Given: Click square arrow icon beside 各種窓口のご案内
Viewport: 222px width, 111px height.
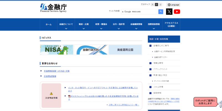Looking at the screenshot, I should [x=150, y=46].
